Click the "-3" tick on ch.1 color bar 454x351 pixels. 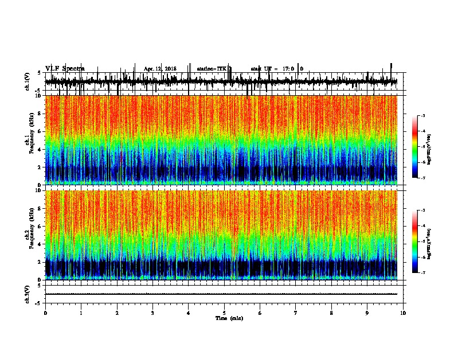coord(423,116)
